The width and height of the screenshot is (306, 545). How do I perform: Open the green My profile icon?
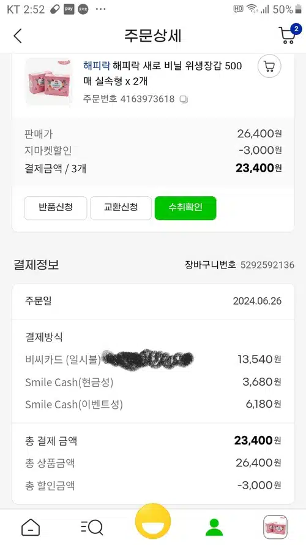click(214, 528)
